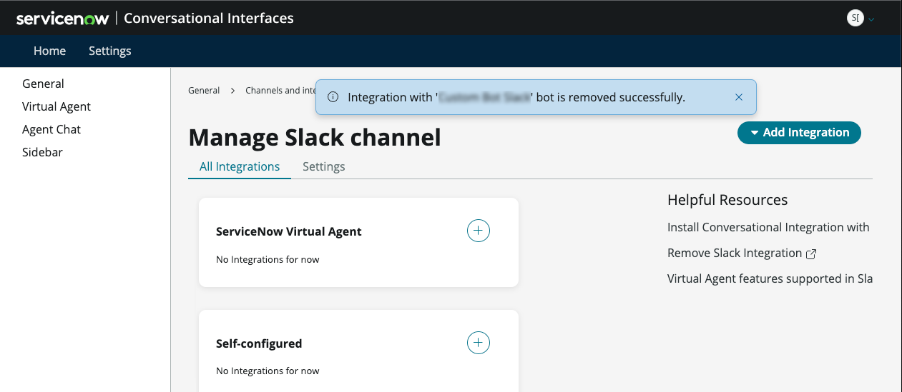Open Install Conversational Integration resource link
Viewport: 902px width, 392px height.
tap(768, 227)
